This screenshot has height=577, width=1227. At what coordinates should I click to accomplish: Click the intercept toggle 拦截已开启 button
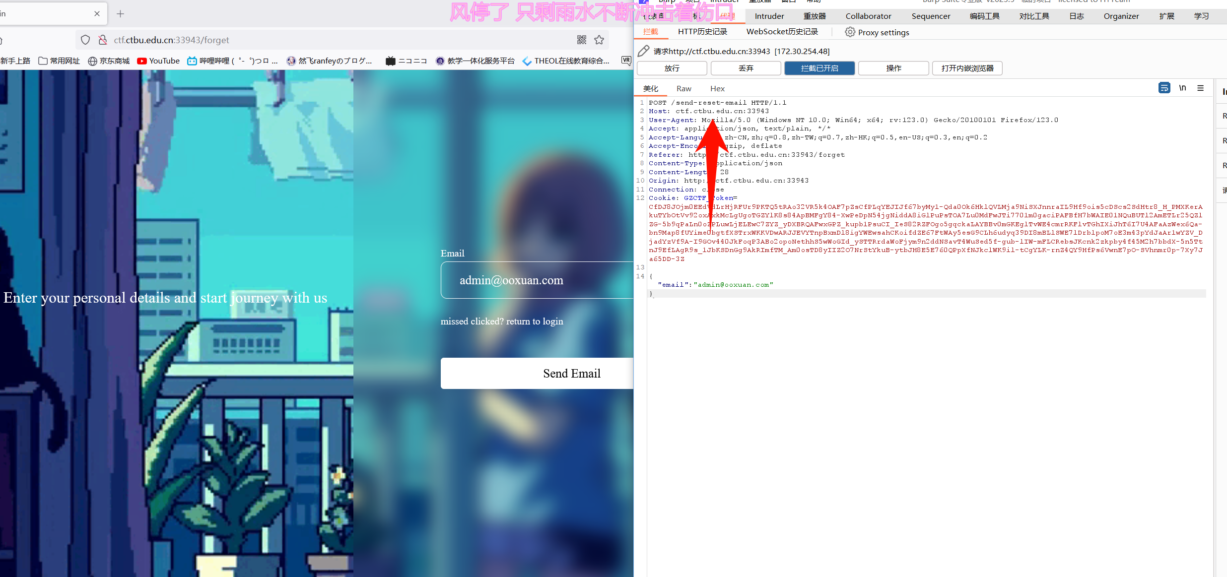tap(820, 68)
